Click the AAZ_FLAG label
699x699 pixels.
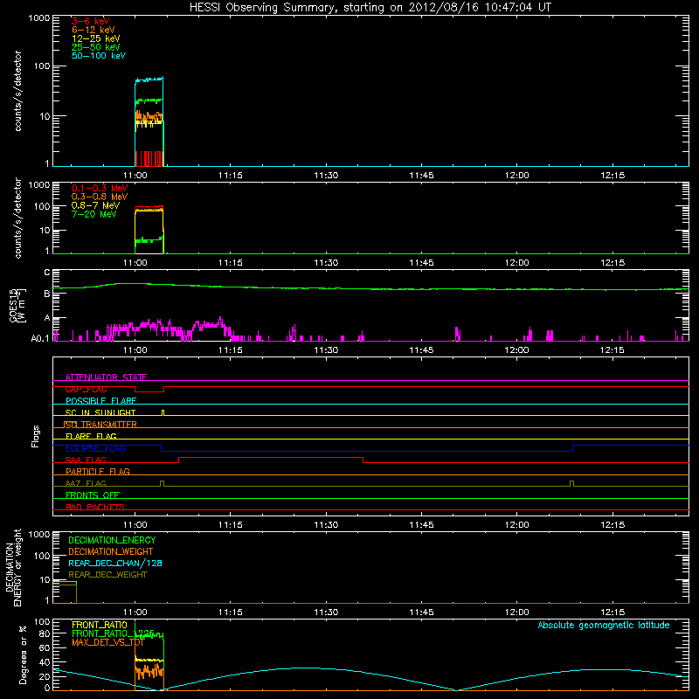(x=86, y=483)
